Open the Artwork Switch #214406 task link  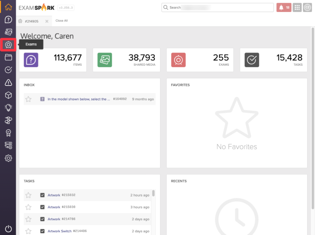60,231
